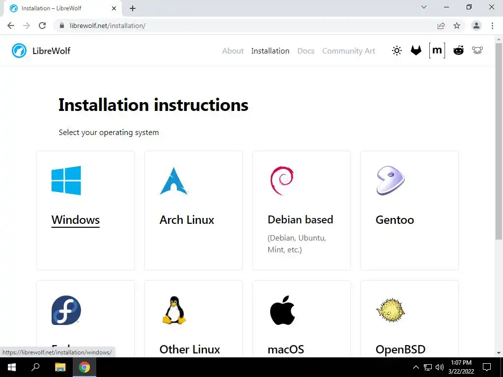Open the Other Linux installation link
Viewport: 503px width, 377px height.
point(190,350)
